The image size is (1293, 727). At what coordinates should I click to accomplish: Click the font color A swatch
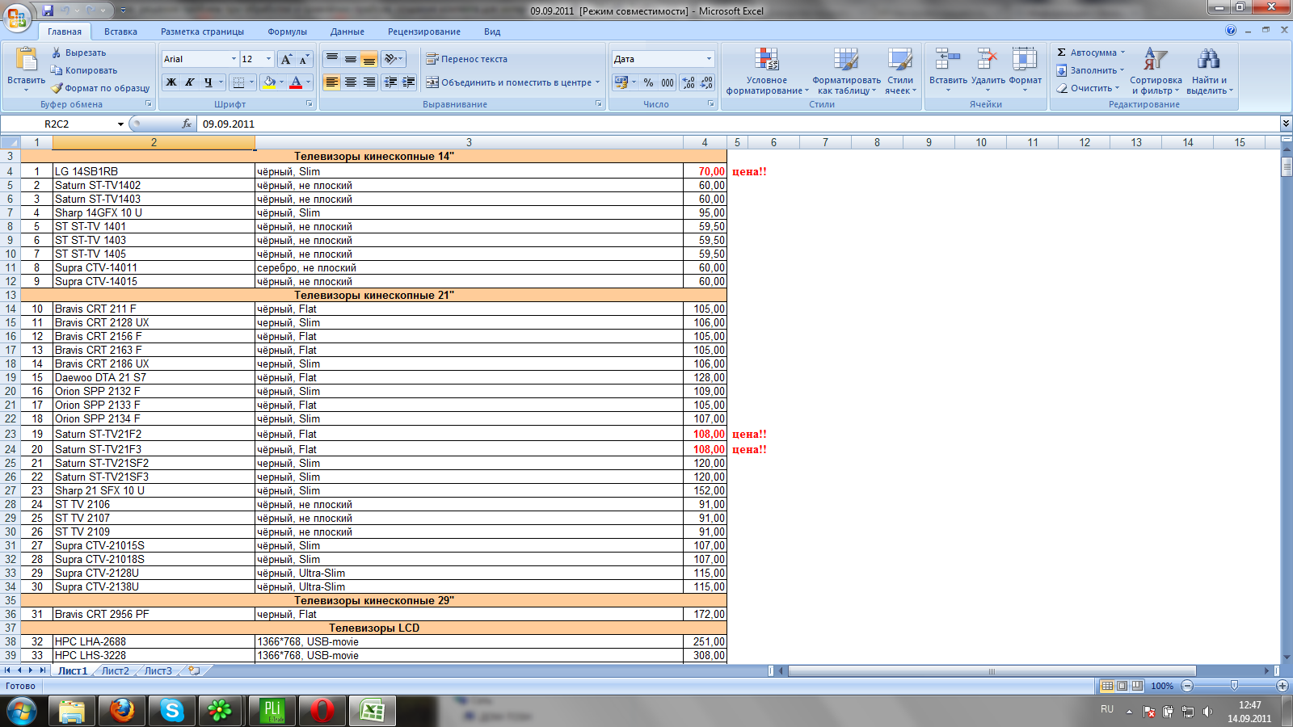(296, 82)
